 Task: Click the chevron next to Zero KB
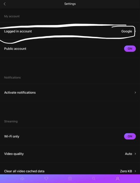pyautogui.click(x=135, y=171)
